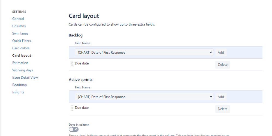Image resolution: width=272 pixels, height=136 pixels.
Task: Toggle the Days in column switch
Action: [74, 129]
